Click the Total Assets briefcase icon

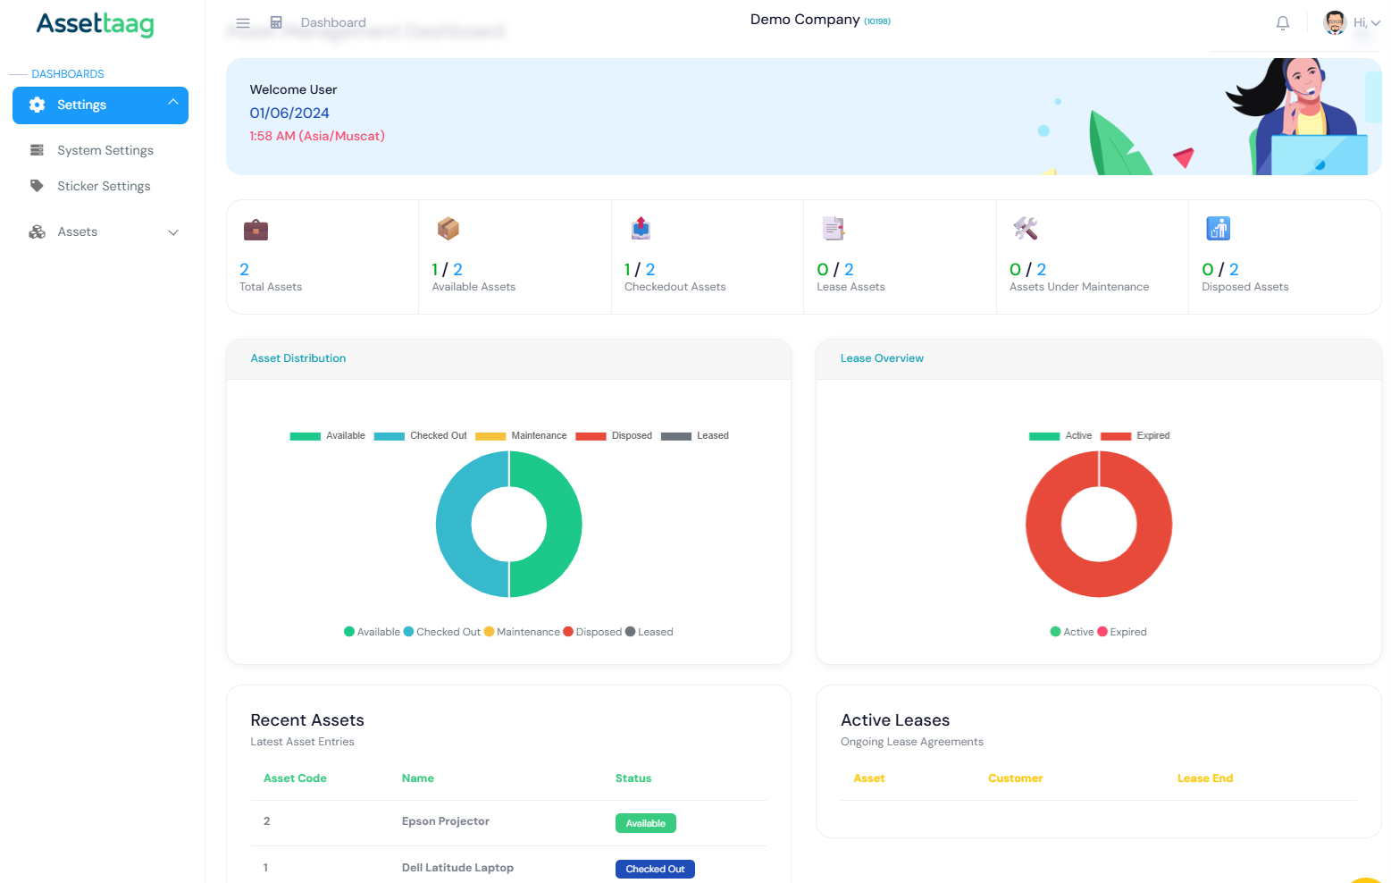256,229
